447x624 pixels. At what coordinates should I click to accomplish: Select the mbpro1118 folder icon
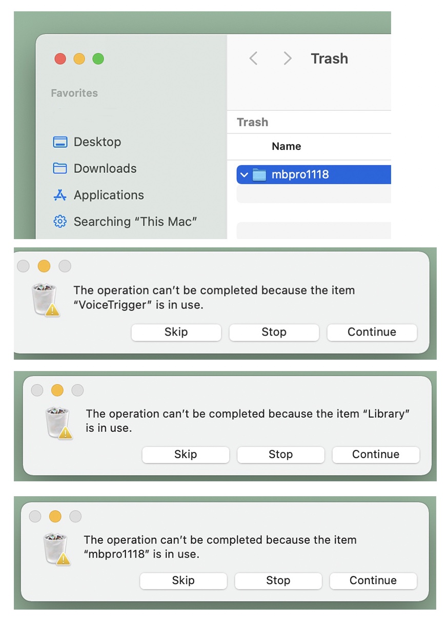tap(259, 174)
